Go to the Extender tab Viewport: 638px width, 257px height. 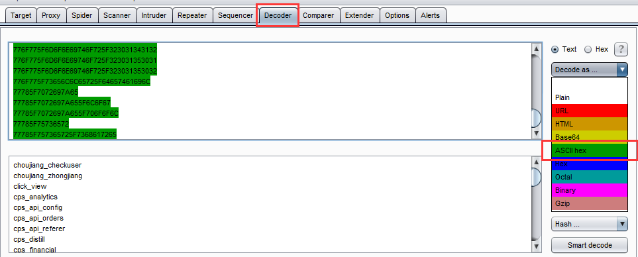click(x=359, y=15)
